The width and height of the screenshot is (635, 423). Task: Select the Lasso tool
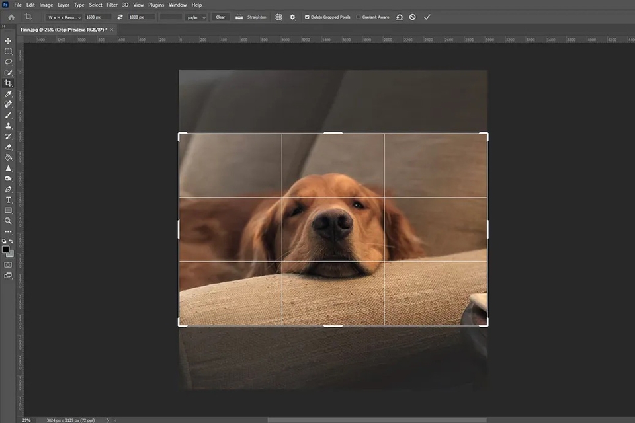(x=8, y=62)
